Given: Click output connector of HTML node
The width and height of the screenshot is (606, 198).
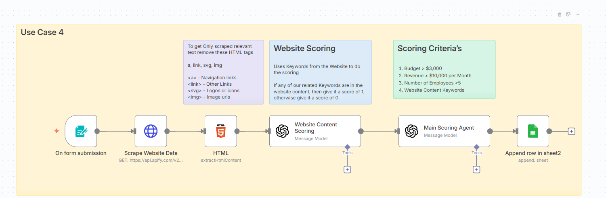Looking at the screenshot, I should [237, 131].
